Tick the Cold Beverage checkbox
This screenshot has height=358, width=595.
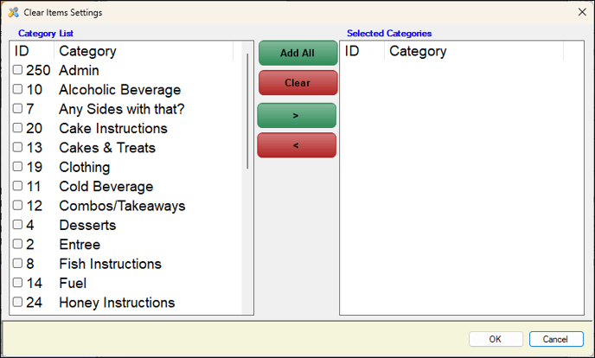click(17, 187)
